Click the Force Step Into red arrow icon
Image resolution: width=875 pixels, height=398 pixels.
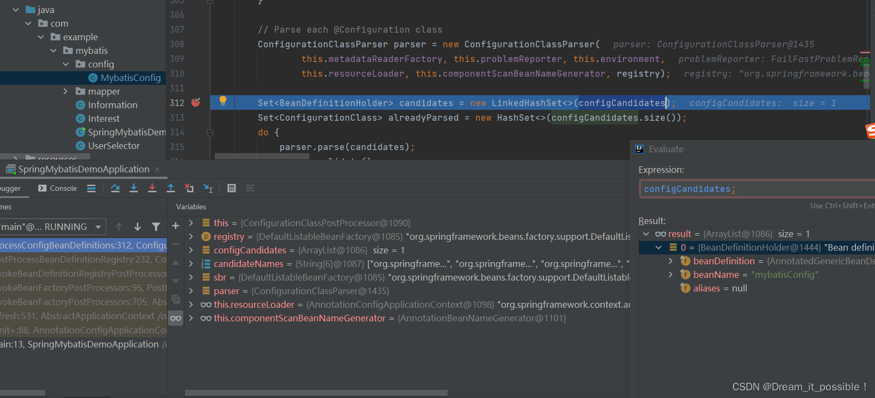click(x=152, y=188)
